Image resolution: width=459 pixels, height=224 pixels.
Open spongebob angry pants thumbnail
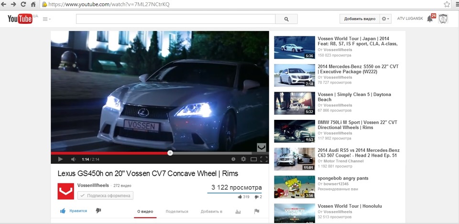[x=295, y=187]
